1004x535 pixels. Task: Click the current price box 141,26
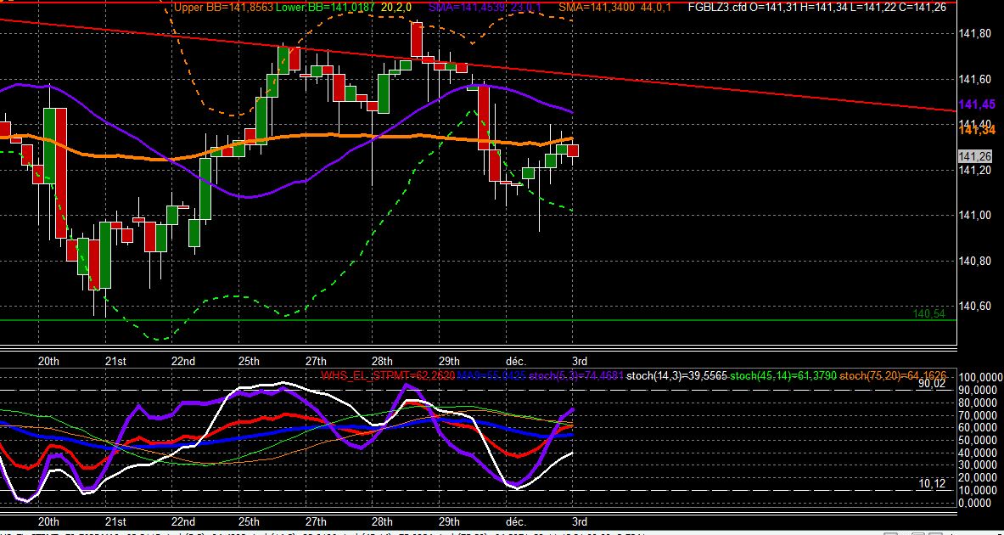975,156
